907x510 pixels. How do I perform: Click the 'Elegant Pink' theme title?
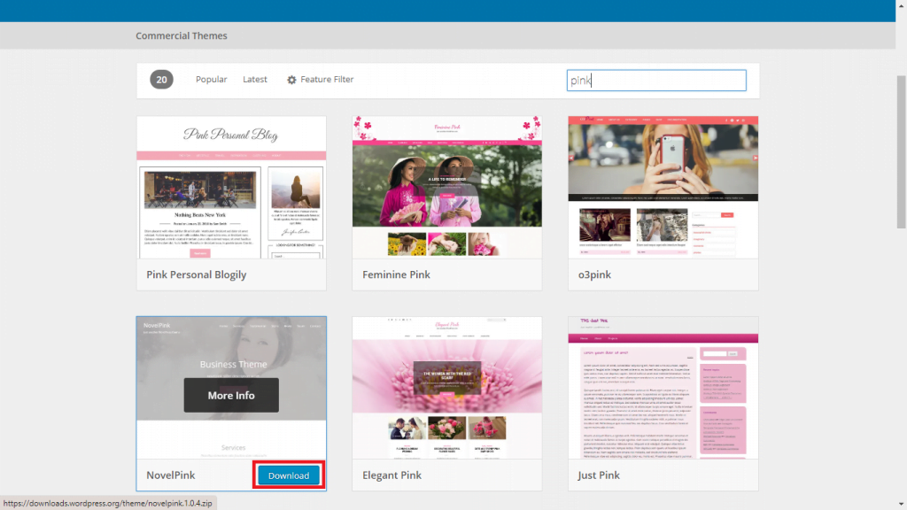click(392, 475)
